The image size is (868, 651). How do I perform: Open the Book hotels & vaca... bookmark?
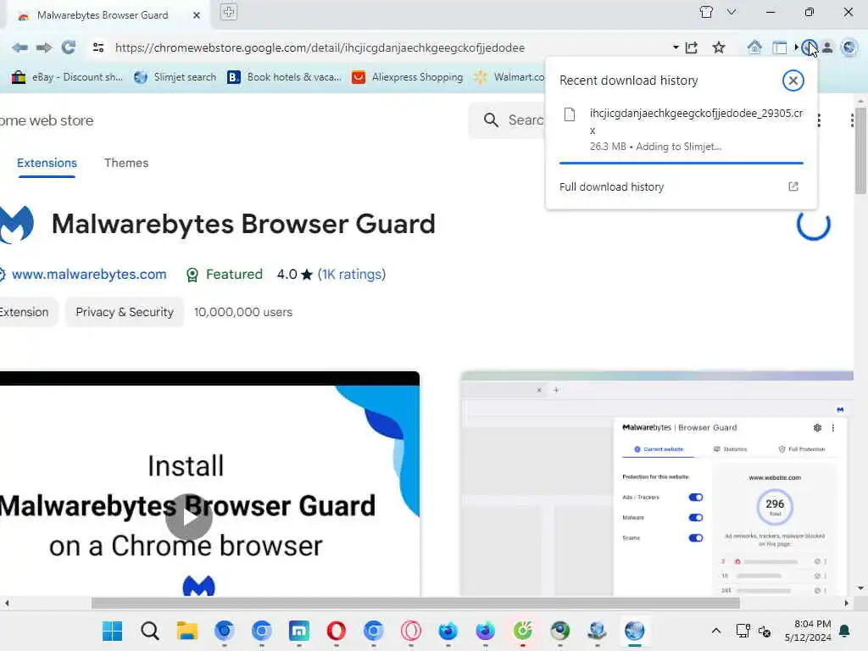tap(284, 77)
